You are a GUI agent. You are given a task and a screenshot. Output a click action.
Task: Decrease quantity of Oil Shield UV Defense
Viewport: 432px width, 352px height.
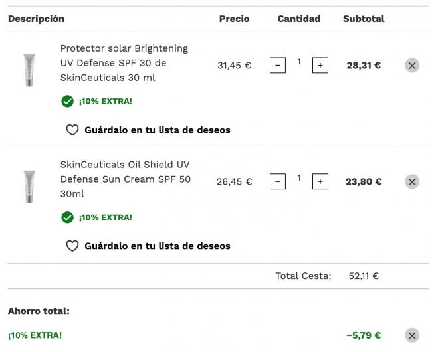tap(277, 181)
